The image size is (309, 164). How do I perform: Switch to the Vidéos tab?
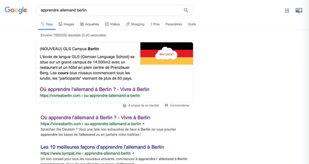(112, 24)
